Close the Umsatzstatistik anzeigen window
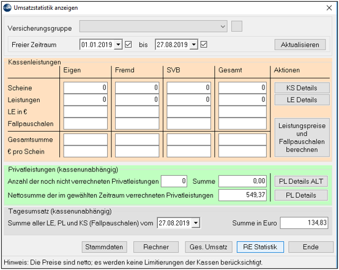This screenshot has height=270, width=339. point(329,8)
